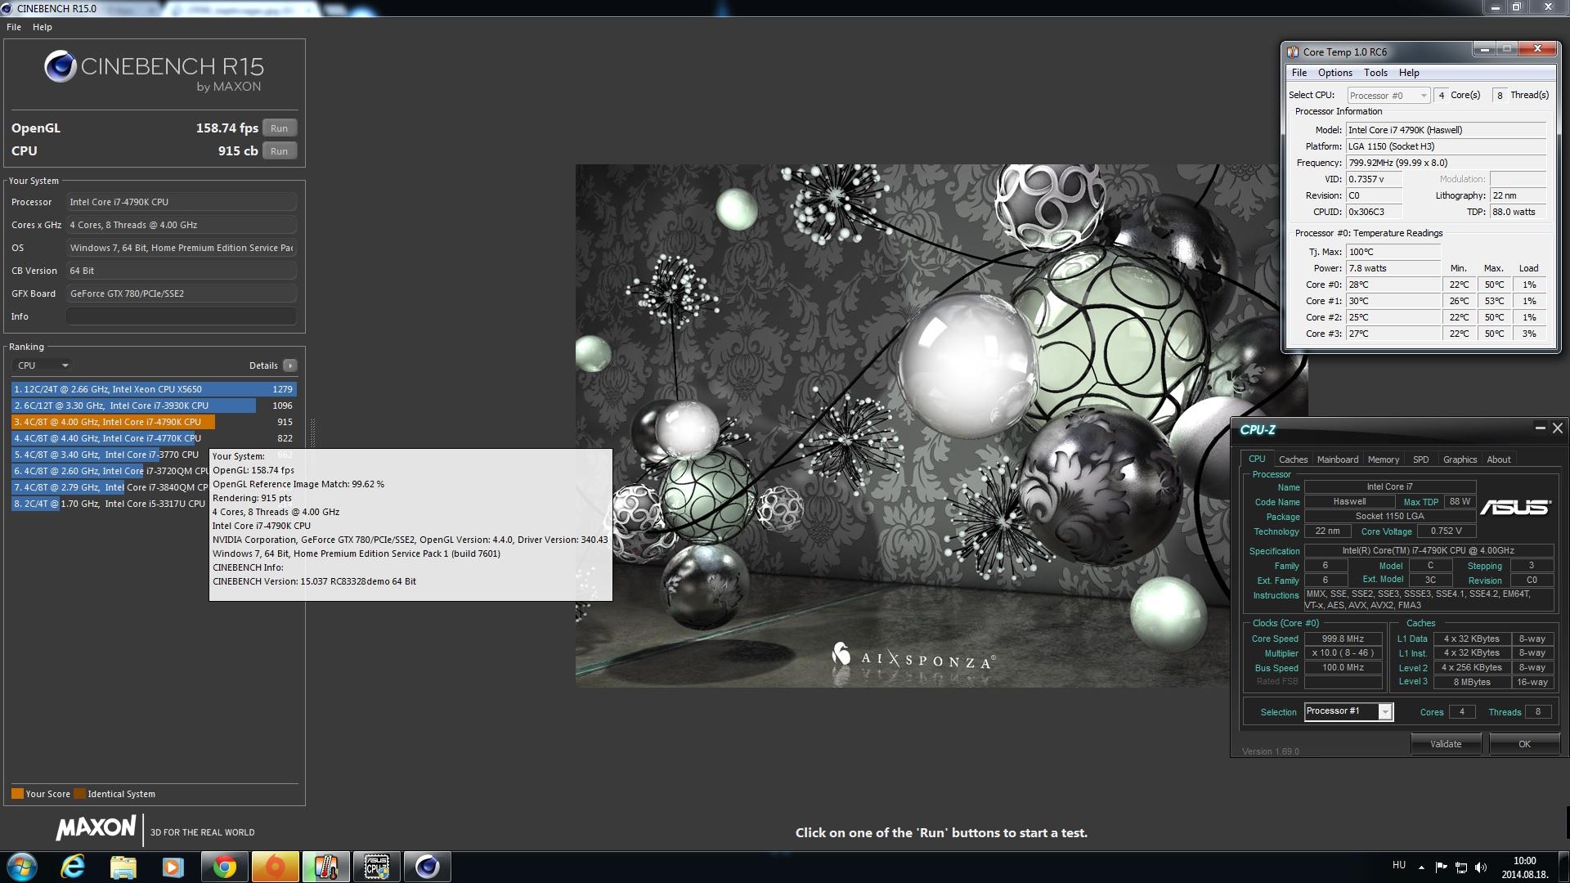Run the CPU benchmark test
Image resolution: width=1570 pixels, height=883 pixels.
[279, 151]
